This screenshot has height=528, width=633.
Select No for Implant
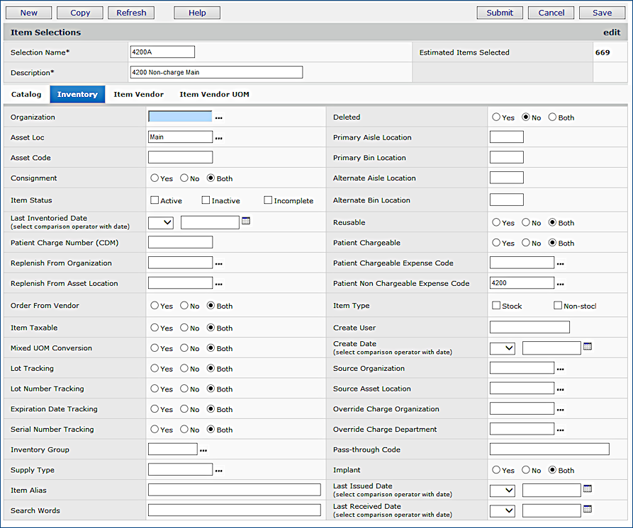click(526, 470)
